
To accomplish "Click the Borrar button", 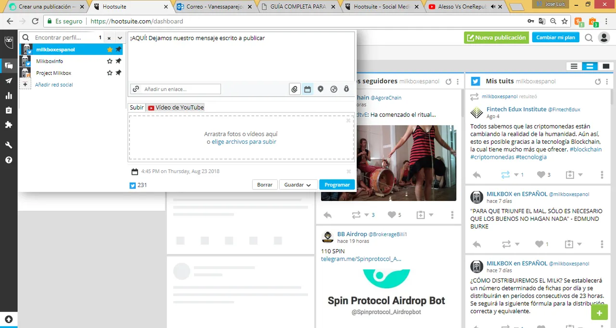I will click(x=265, y=185).
